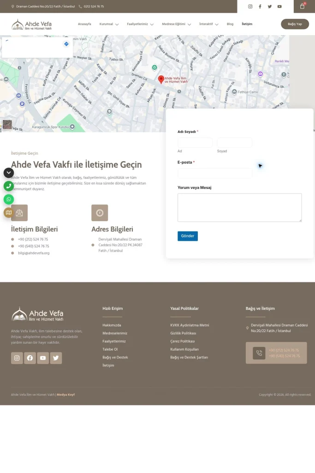315x473 pixels.
Task: Open the Blog page
Action: (230, 24)
